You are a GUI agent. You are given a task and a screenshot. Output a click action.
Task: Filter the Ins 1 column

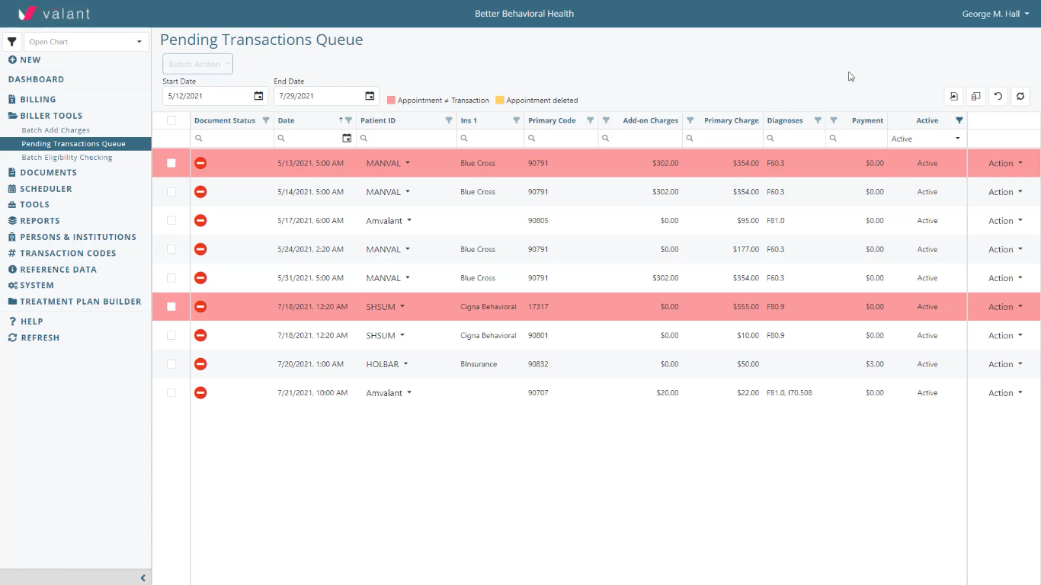(516, 120)
